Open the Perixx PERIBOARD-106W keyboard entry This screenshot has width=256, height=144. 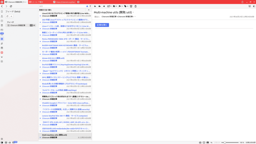point(65,40)
